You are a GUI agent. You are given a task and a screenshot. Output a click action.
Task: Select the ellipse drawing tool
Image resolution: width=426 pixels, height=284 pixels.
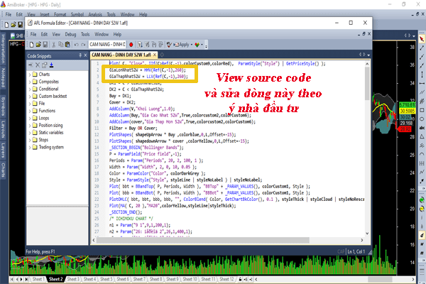click(x=422, y=119)
